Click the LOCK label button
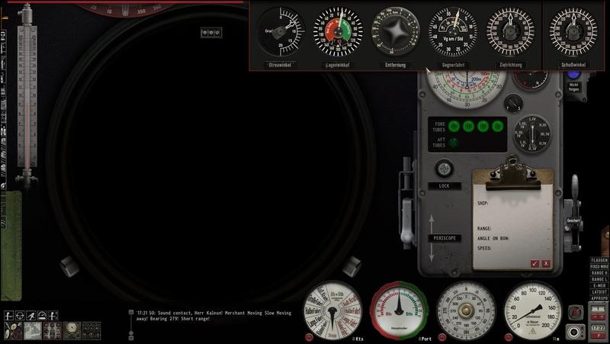The width and height of the screenshot is (610, 344). 445,186
